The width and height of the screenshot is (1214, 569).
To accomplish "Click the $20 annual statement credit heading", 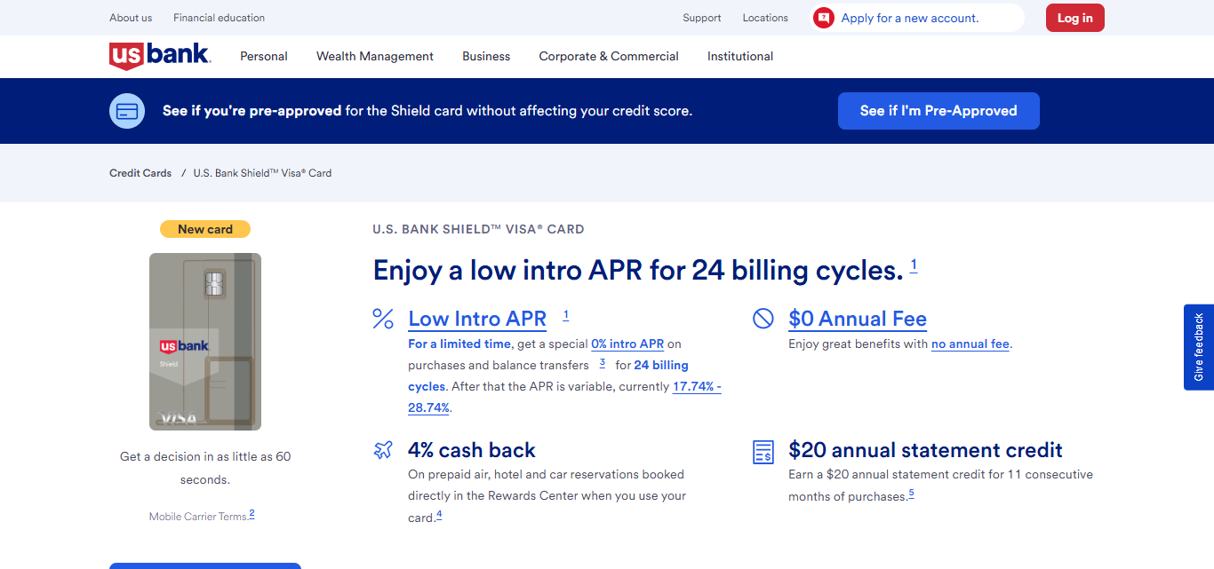I will (925, 450).
